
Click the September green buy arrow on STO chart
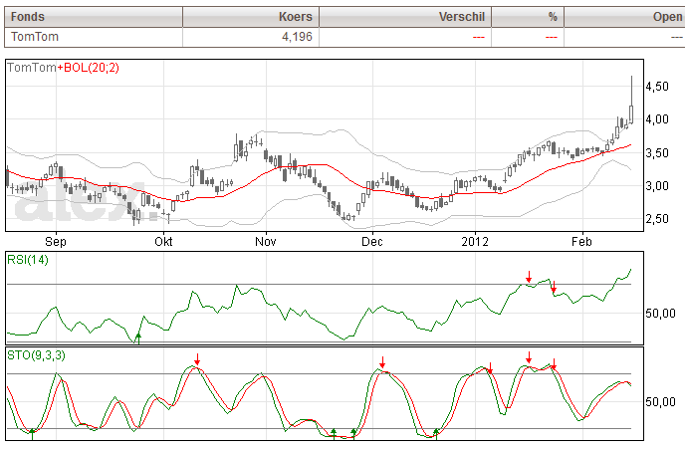pyautogui.click(x=32, y=434)
